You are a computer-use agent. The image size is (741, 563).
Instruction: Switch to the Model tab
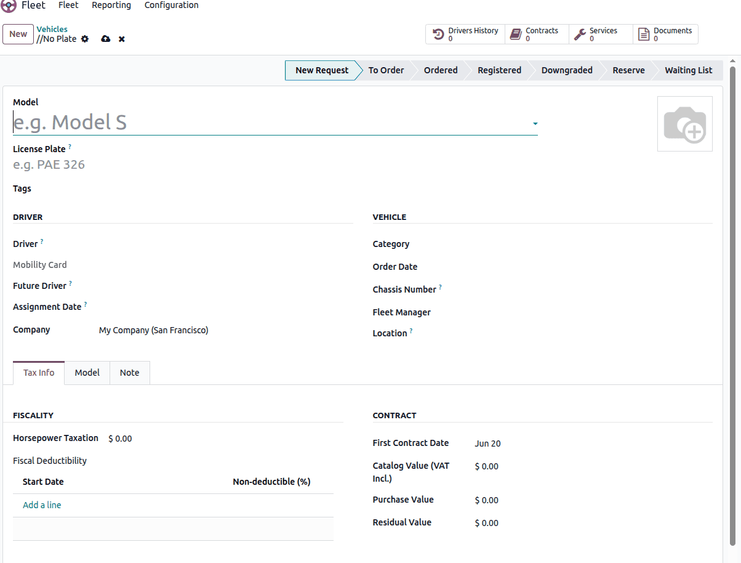pos(87,373)
